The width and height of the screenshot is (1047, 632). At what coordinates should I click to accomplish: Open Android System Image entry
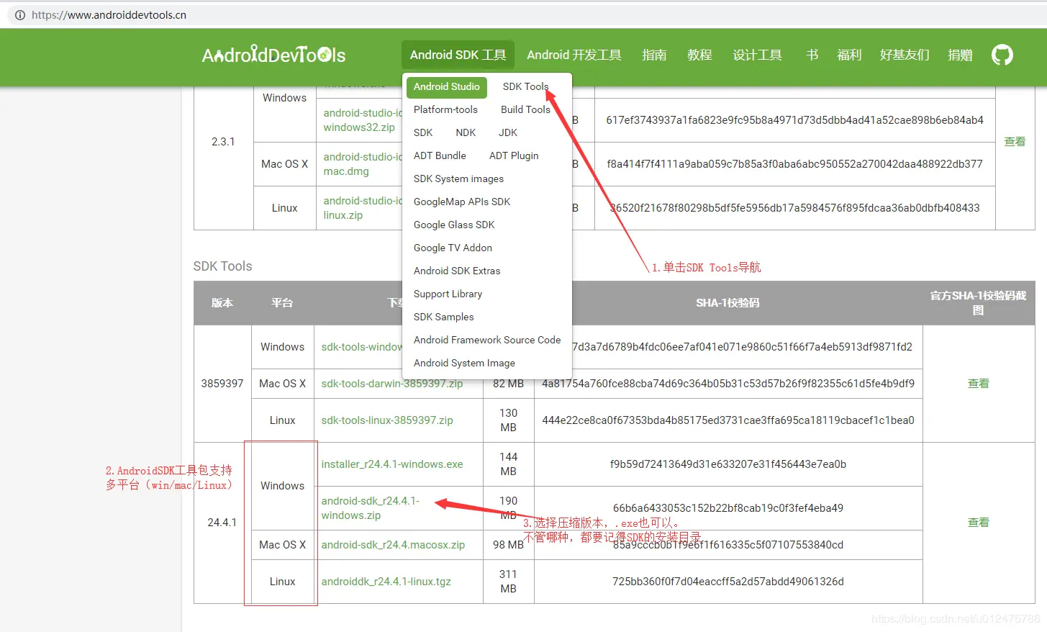pyautogui.click(x=464, y=363)
